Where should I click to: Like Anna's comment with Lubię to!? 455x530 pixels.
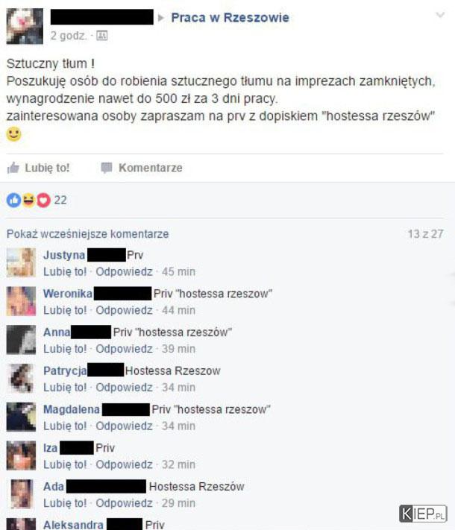(65, 349)
